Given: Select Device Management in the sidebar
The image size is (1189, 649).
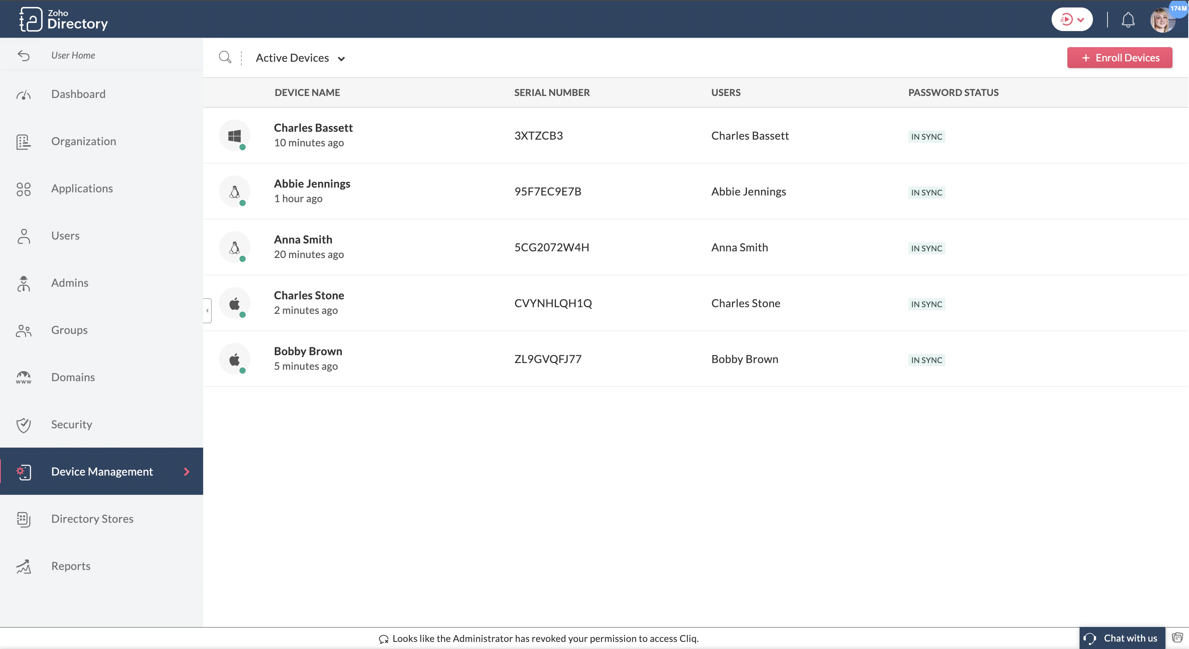Looking at the screenshot, I should [102, 472].
